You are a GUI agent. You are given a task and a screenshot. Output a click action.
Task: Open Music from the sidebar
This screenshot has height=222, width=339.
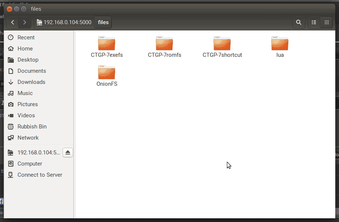[39, 93]
